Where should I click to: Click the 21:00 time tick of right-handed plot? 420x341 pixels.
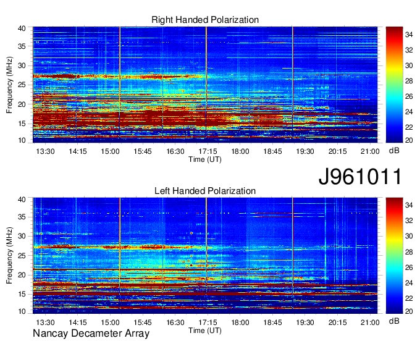(x=370, y=151)
